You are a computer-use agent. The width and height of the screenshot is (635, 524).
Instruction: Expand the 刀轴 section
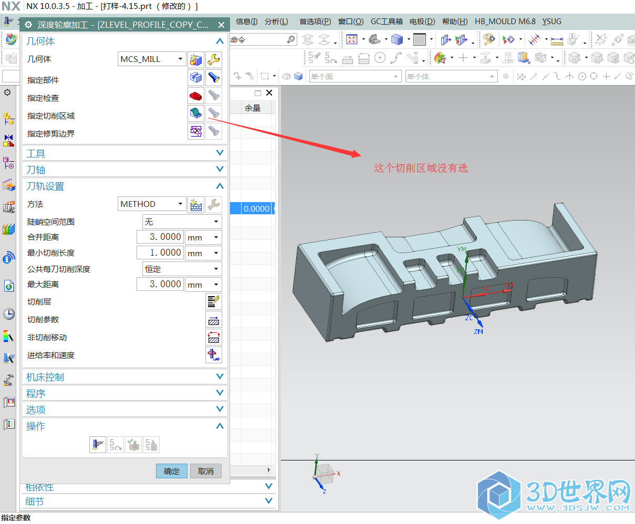pos(220,170)
